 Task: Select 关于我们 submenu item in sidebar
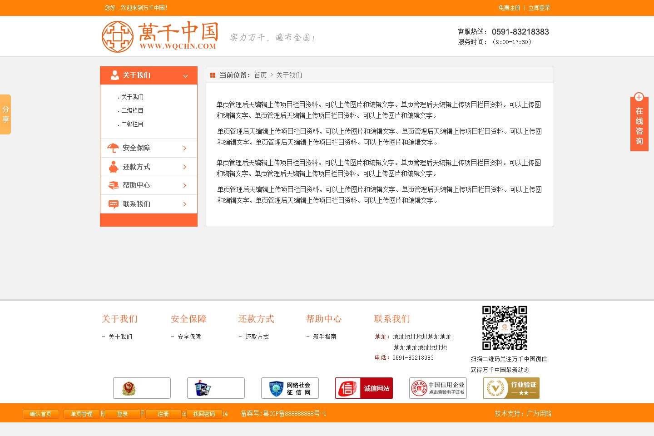[132, 97]
